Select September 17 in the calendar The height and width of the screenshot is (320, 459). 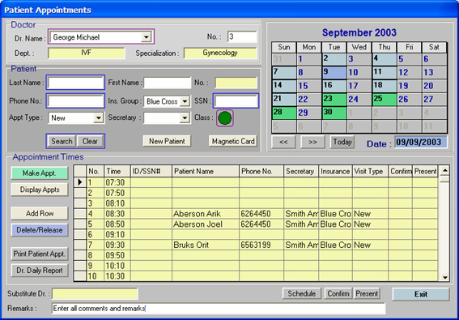click(x=359, y=86)
